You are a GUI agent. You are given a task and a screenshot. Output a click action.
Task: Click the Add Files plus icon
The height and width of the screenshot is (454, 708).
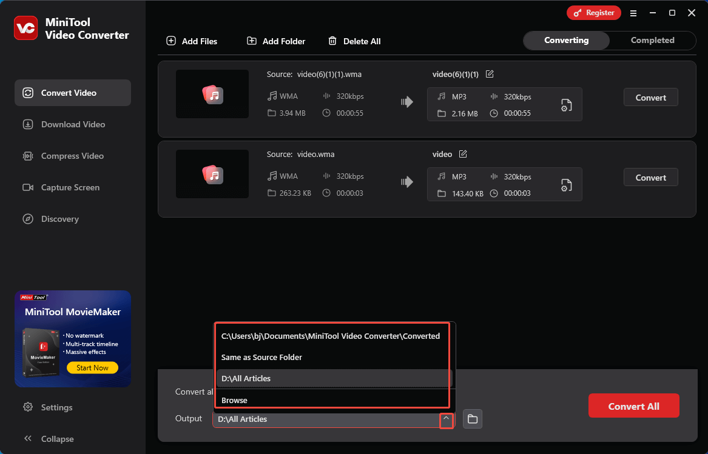(x=171, y=41)
